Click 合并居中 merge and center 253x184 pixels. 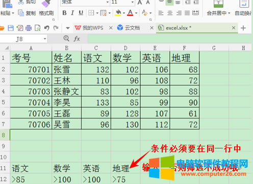tap(218, 13)
